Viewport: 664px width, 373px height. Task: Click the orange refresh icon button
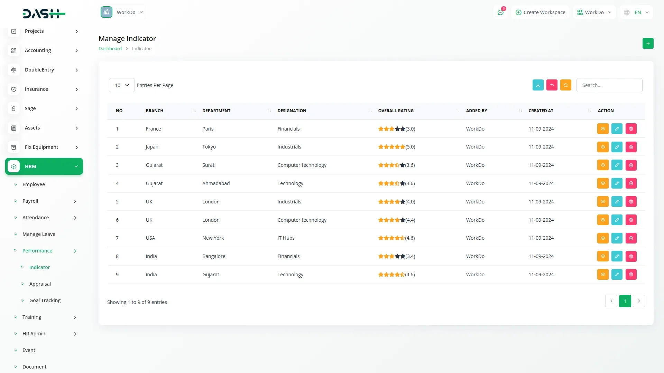click(565, 85)
